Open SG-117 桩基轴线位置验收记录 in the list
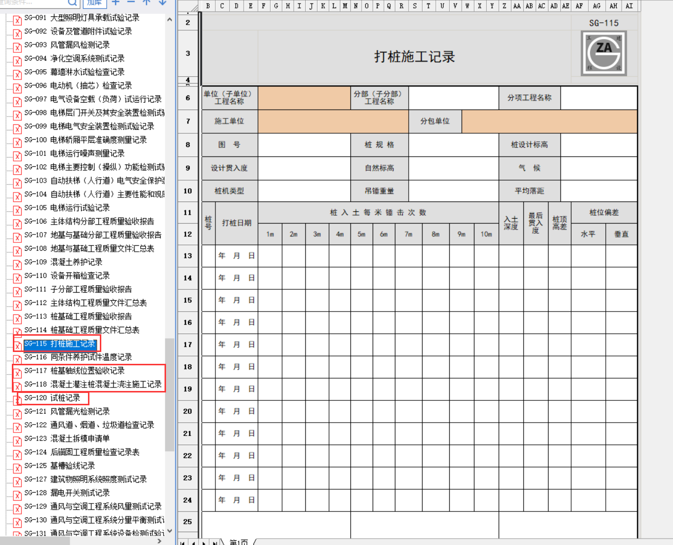Image resolution: width=673 pixels, height=545 pixels. click(x=87, y=371)
